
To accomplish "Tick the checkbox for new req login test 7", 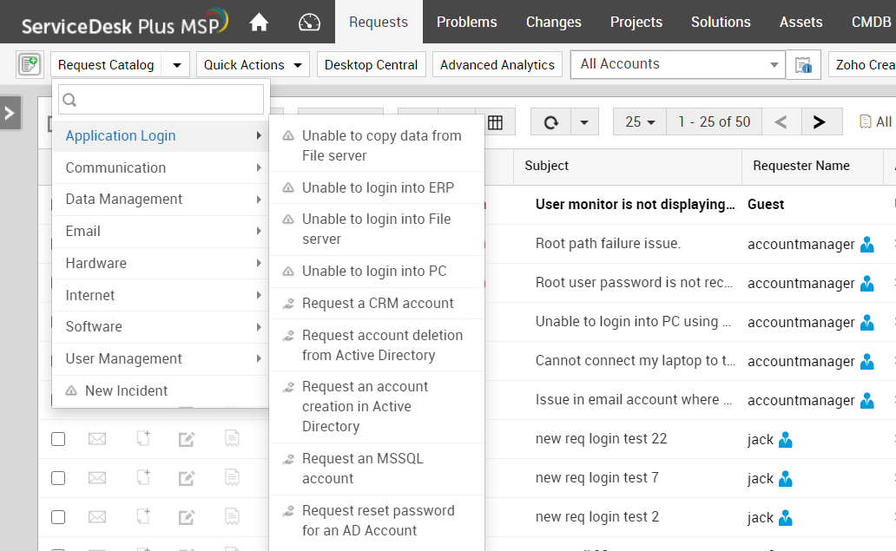I will [58, 478].
